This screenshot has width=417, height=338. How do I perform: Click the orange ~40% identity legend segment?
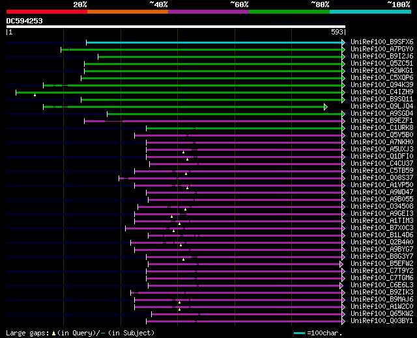[128, 12]
